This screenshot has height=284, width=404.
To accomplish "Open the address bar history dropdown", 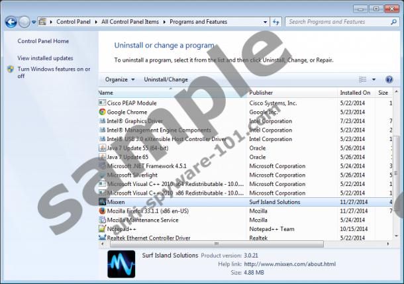I will (x=266, y=22).
